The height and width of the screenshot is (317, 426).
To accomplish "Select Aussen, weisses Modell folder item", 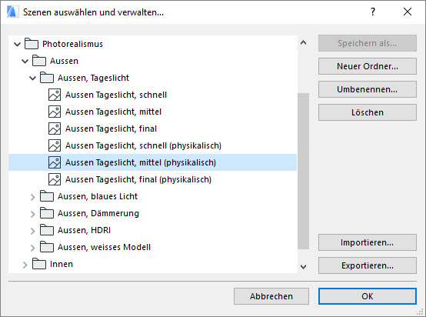I will pos(104,247).
